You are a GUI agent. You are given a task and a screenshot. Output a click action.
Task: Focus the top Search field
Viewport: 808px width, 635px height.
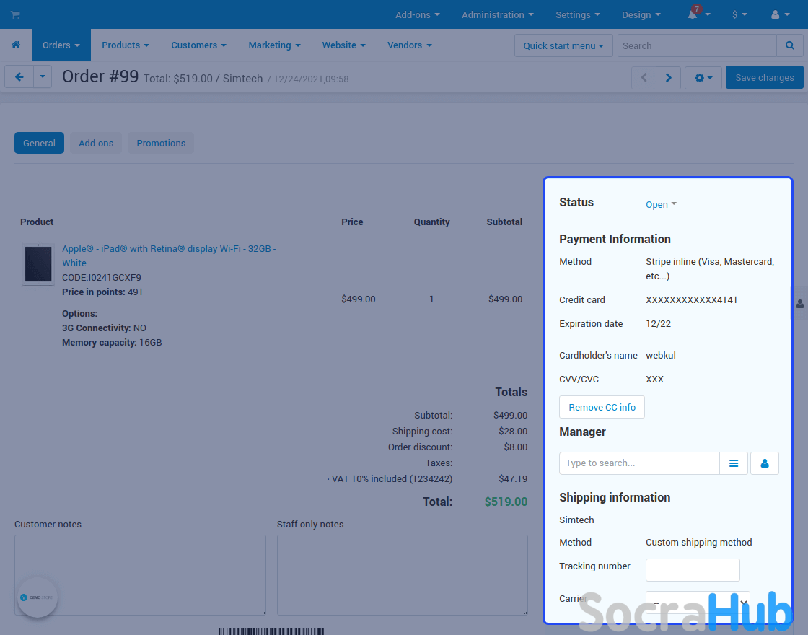[x=697, y=45]
